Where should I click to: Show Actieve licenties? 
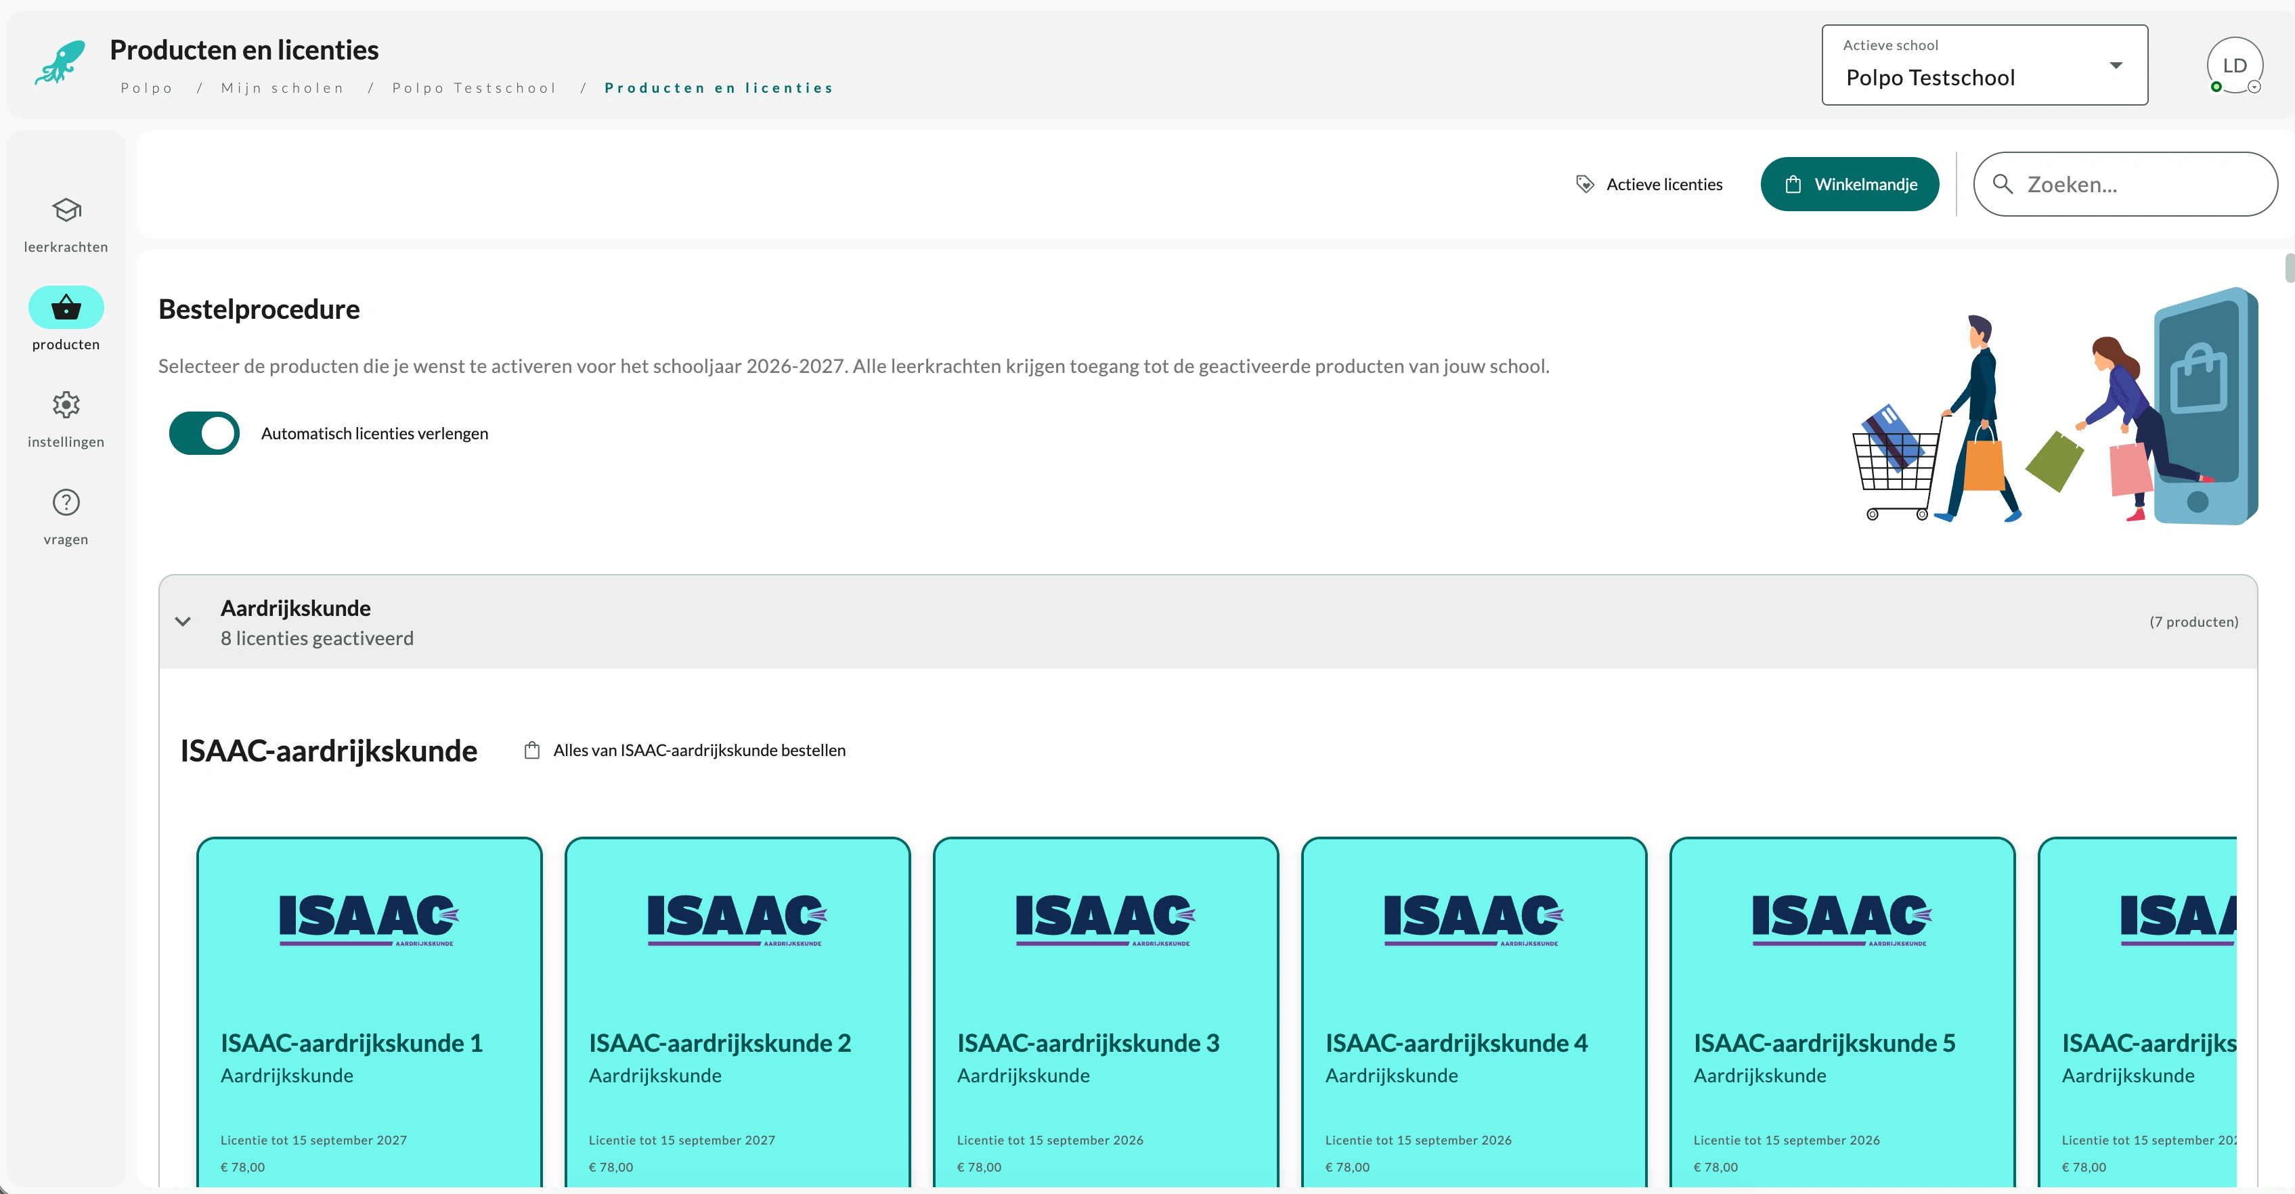1648,184
